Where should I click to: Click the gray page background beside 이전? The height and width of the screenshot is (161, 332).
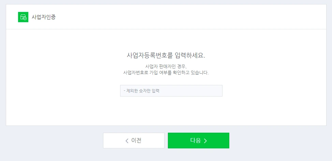tap(53, 141)
